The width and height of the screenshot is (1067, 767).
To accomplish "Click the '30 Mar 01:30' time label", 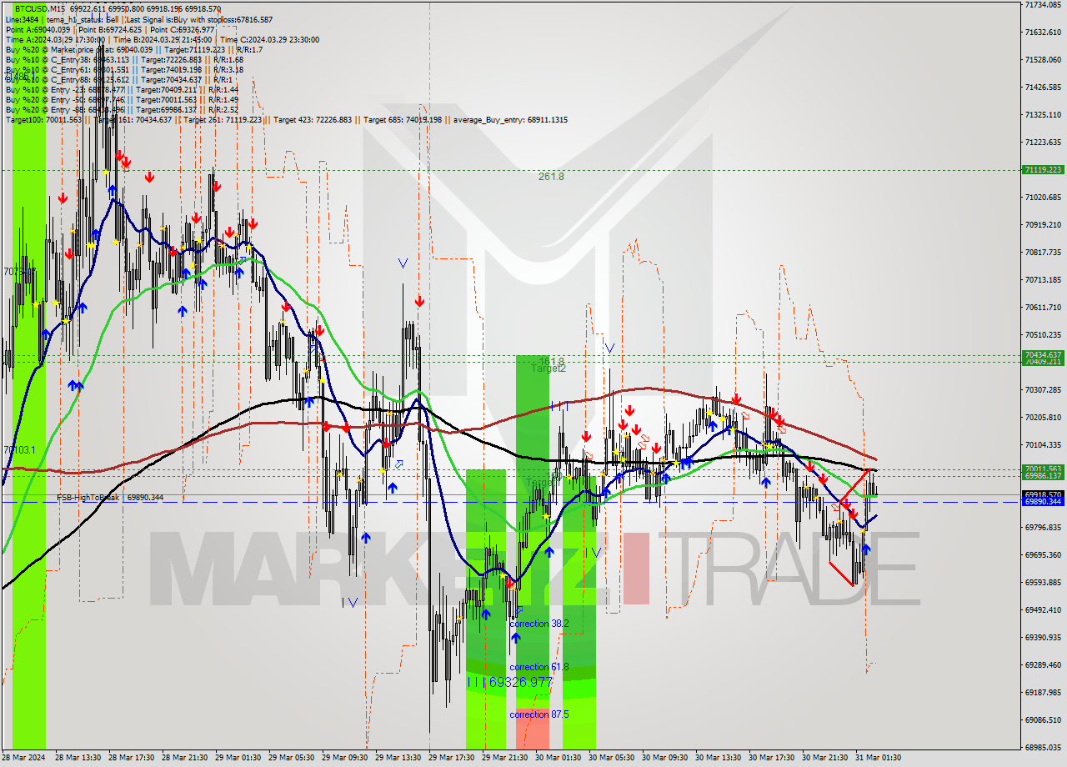I will pos(558,758).
